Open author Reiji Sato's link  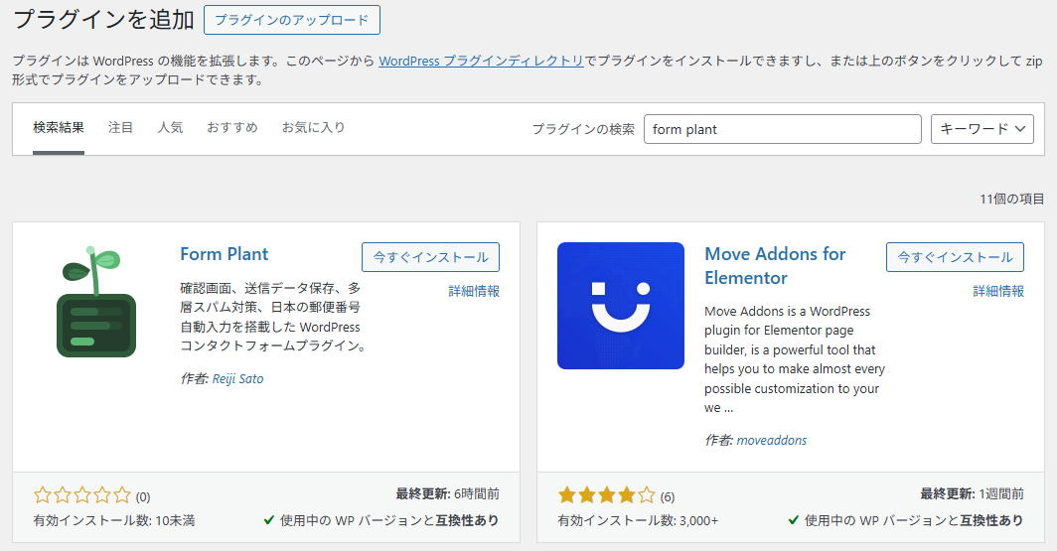pyautogui.click(x=238, y=378)
